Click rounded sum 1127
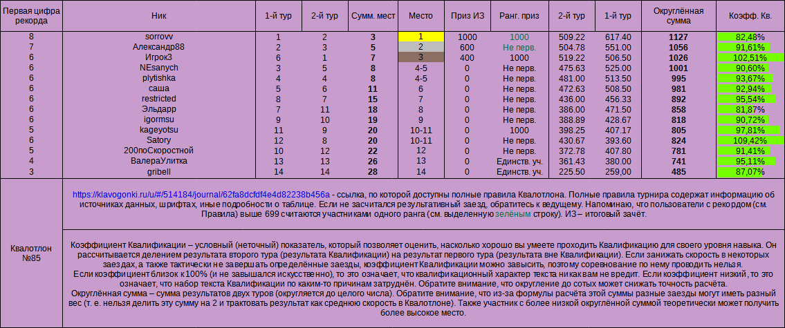The width and height of the screenshot is (785, 328). (x=678, y=37)
